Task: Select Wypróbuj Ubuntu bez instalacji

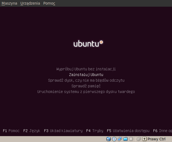Action: pos(86,69)
